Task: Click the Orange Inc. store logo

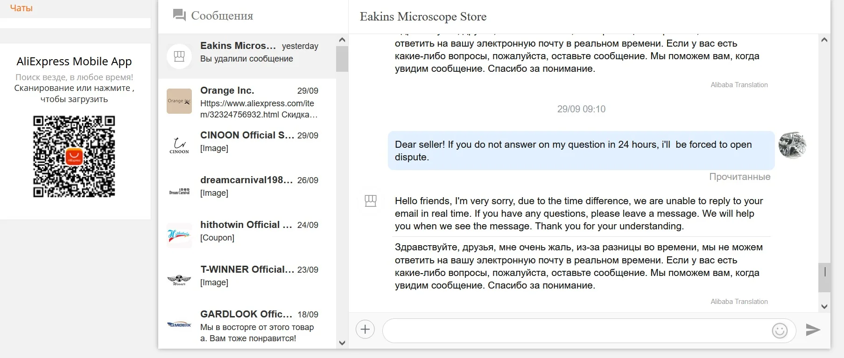Action: (x=179, y=101)
